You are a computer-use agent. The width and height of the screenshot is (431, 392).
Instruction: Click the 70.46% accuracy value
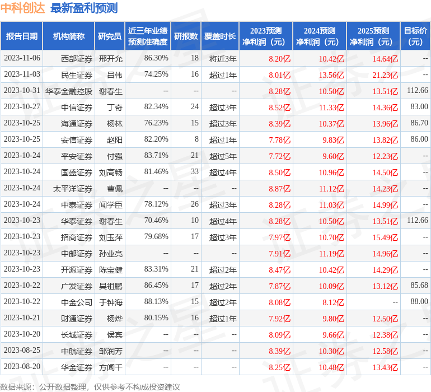[x=156, y=220]
